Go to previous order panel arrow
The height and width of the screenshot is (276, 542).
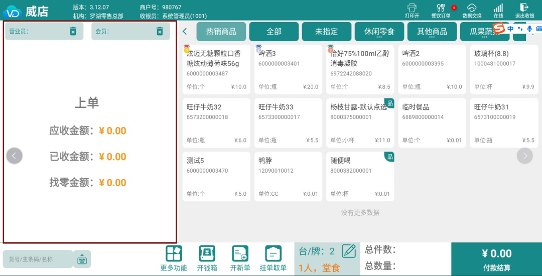14,156
